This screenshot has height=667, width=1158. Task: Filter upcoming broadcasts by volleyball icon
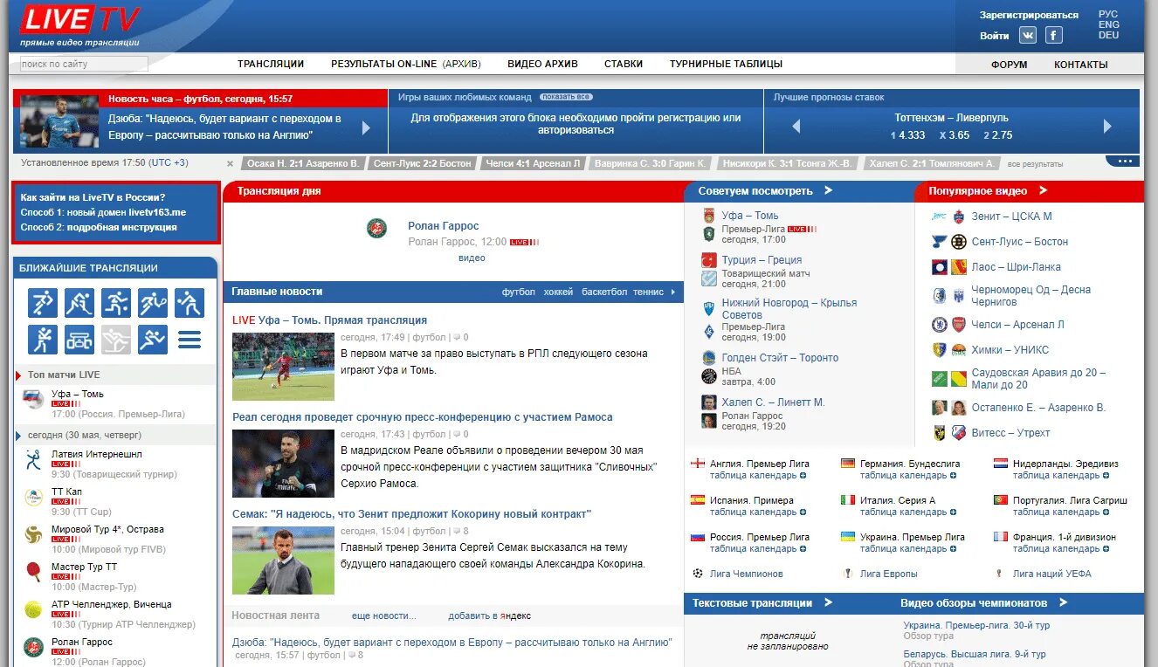click(x=190, y=303)
